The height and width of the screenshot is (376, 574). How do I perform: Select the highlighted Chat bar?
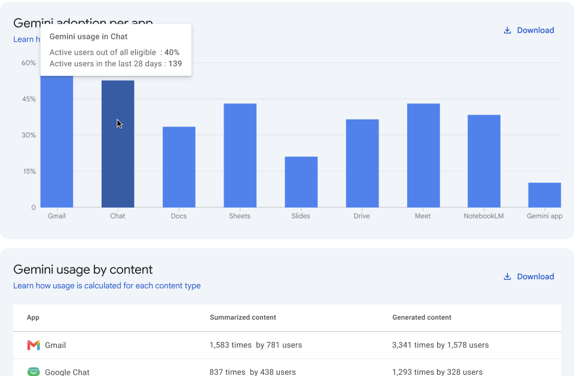[118, 144]
